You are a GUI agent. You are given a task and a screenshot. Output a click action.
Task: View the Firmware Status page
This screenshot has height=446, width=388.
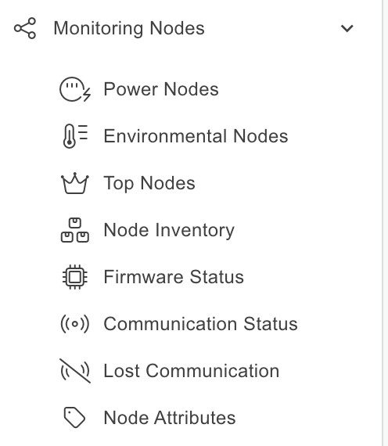click(x=174, y=277)
